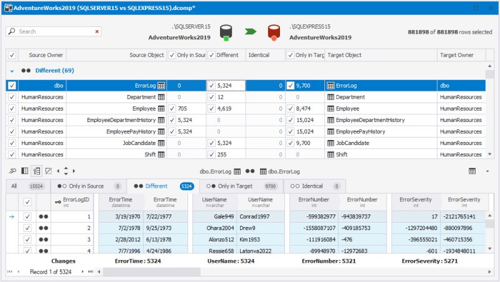Switch to the Identical tab
500x282 pixels.
(314, 186)
